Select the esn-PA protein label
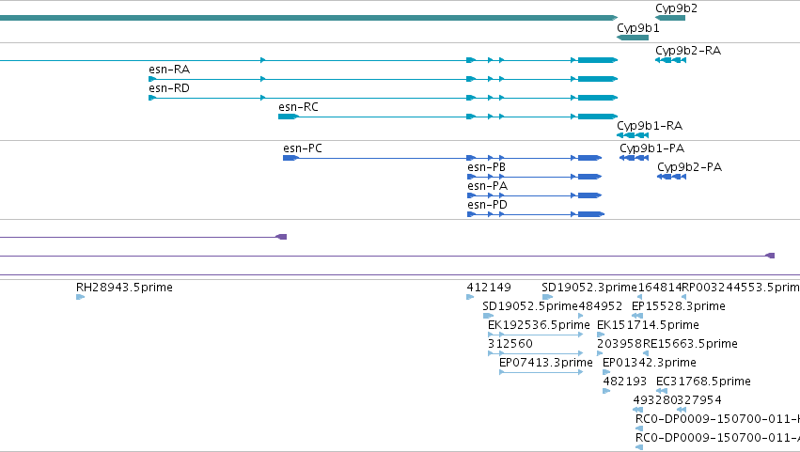Viewport: 800px width, 452px height. pyautogui.click(x=487, y=186)
